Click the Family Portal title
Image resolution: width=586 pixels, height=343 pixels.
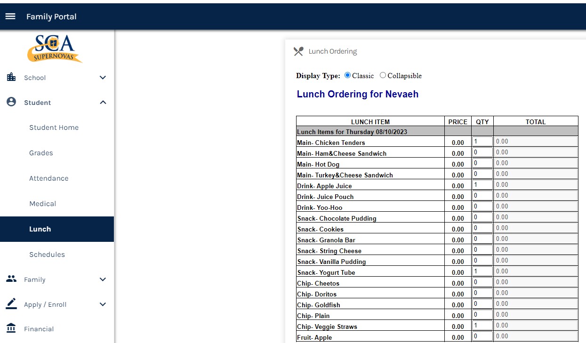click(x=51, y=16)
